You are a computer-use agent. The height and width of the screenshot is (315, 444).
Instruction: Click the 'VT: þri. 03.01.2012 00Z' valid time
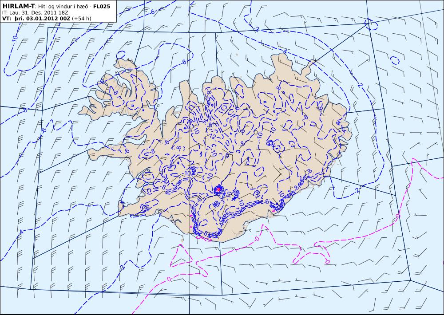pyautogui.click(x=36, y=19)
